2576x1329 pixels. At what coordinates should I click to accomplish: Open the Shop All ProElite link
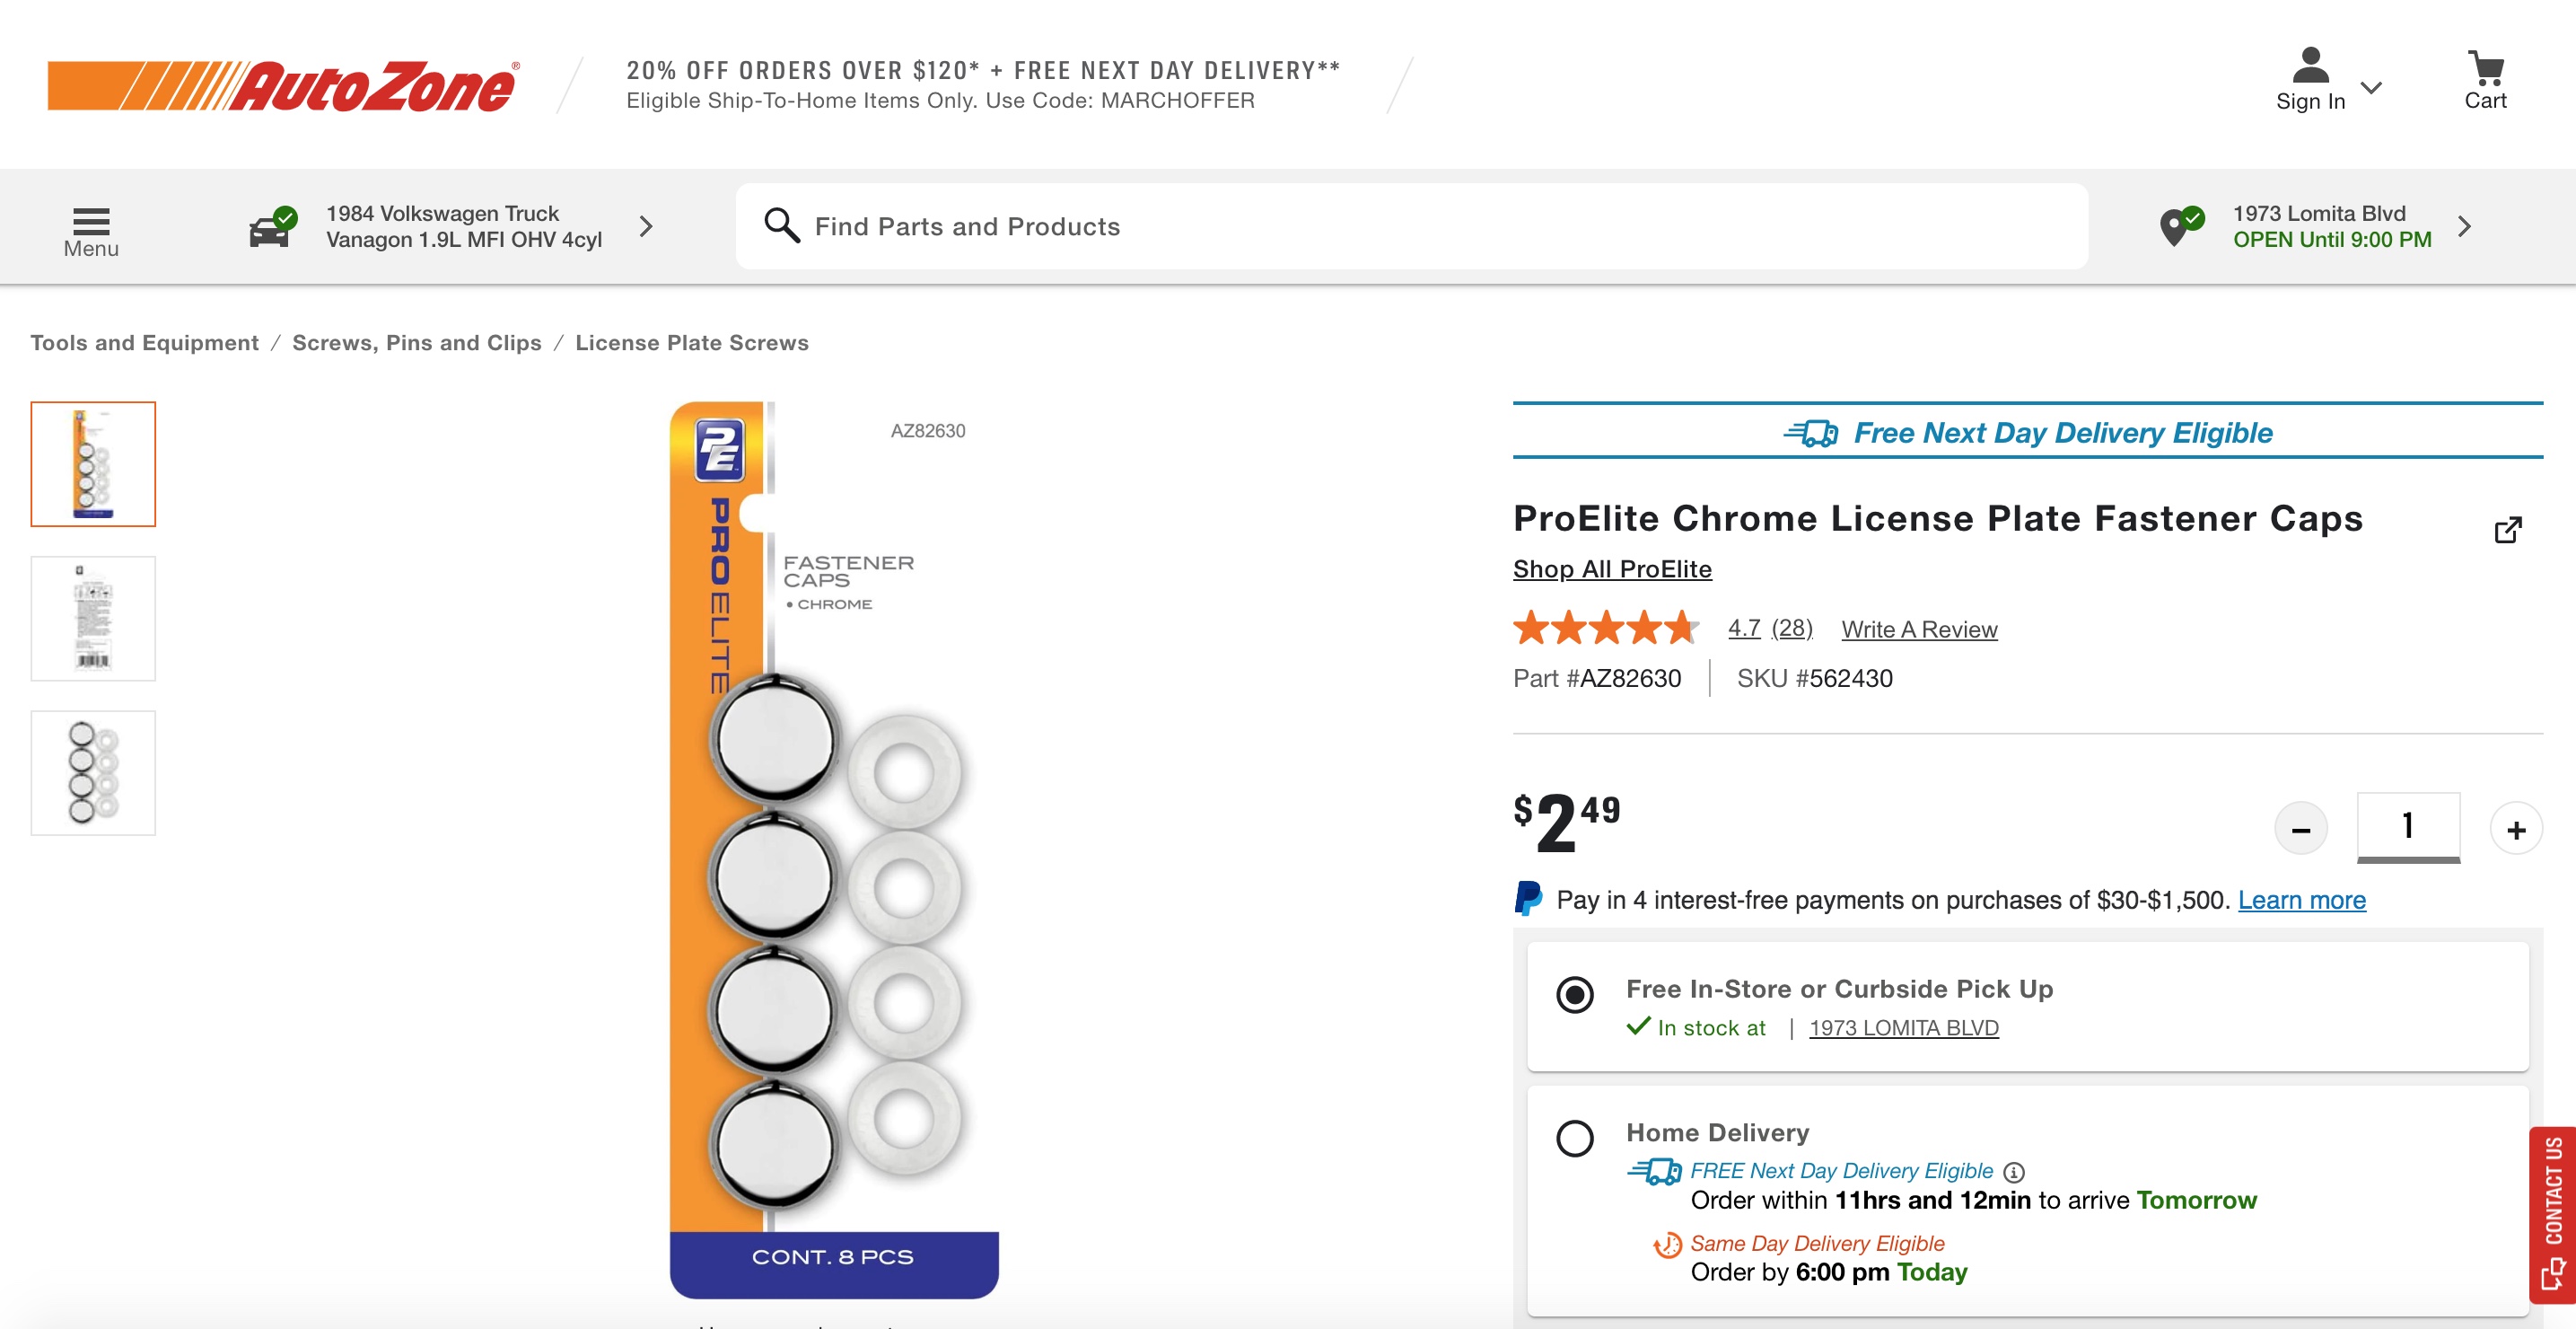(x=1612, y=568)
